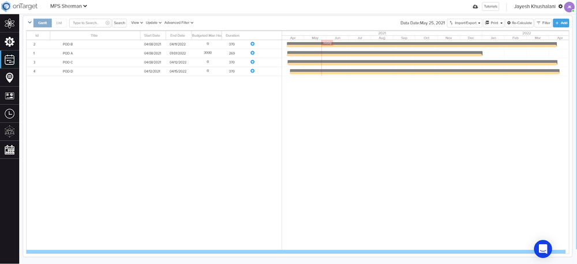The width and height of the screenshot is (577, 264).
Task: Select the POD C title cell
Action: click(68, 62)
